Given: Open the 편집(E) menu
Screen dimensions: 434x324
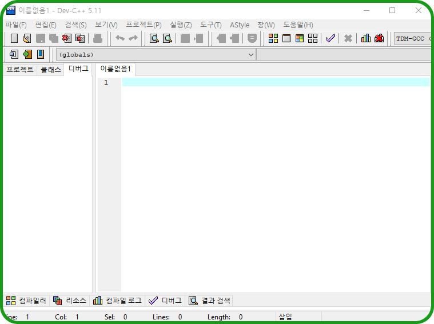Looking at the screenshot, I should tap(46, 25).
